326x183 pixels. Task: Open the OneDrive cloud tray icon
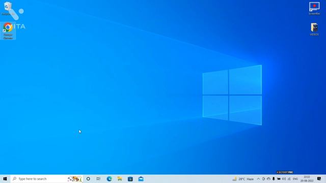click(x=268, y=178)
